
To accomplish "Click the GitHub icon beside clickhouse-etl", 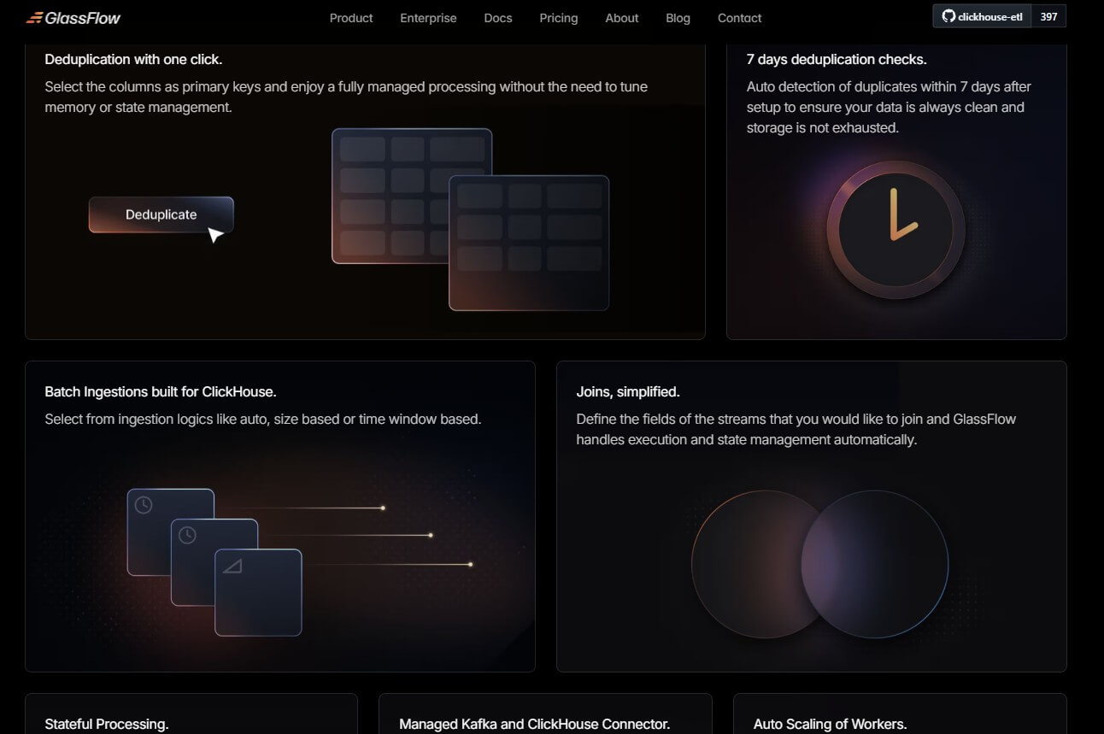I will click(948, 16).
